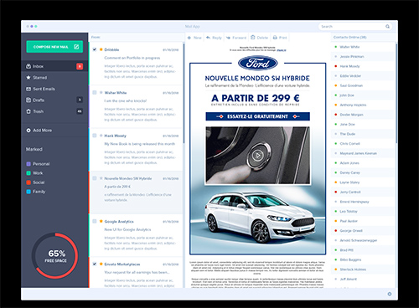Click the compose pencil icon
The height and width of the screenshot is (308, 419).
tap(76, 47)
